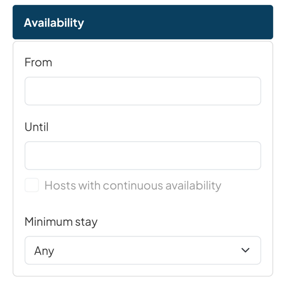The width and height of the screenshot is (286, 284).
Task: Click the chevron arrow in Minimum stay
Action: [245, 250]
